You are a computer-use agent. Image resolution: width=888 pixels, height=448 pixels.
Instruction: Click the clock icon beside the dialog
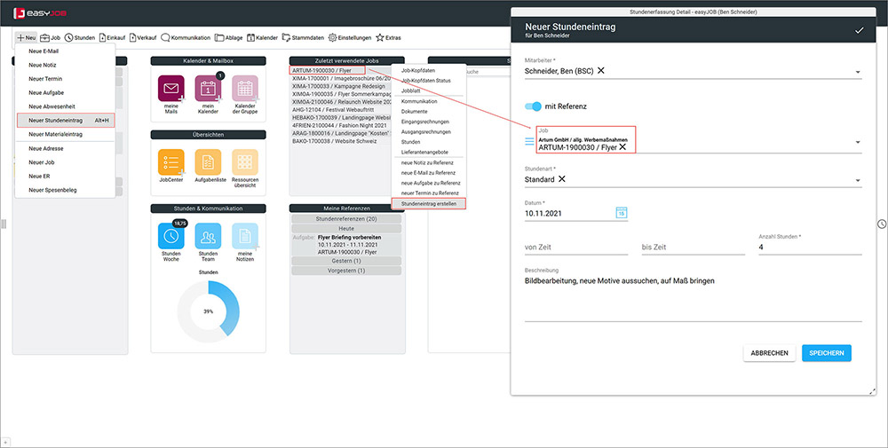tap(882, 224)
